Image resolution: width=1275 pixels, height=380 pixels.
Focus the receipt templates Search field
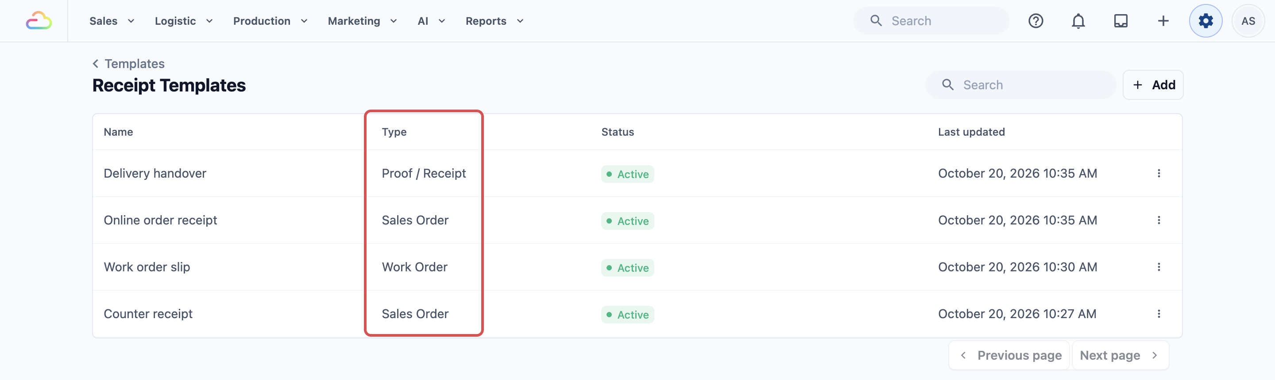pyautogui.click(x=1020, y=85)
